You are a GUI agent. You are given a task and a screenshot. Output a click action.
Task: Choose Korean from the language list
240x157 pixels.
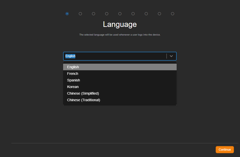tap(120, 87)
